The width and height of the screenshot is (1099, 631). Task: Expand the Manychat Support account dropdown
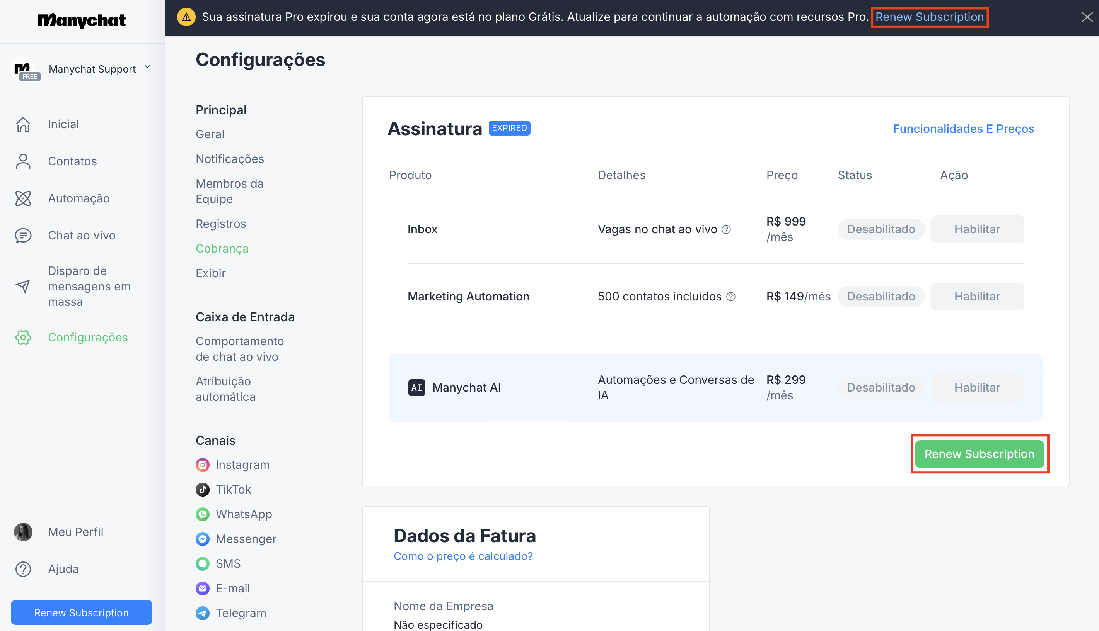pyautogui.click(x=147, y=67)
